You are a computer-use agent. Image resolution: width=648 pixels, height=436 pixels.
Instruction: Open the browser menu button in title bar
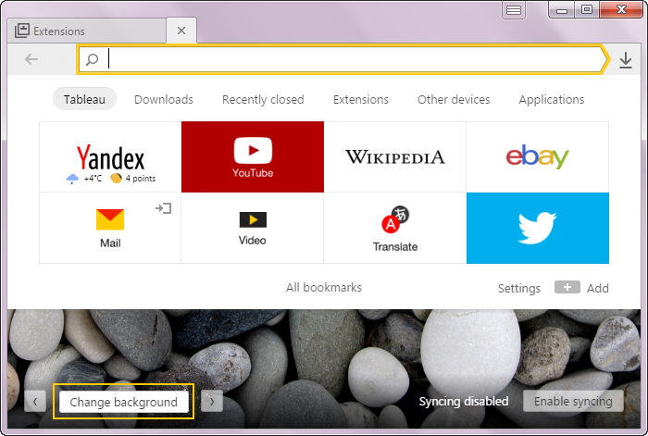(514, 10)
